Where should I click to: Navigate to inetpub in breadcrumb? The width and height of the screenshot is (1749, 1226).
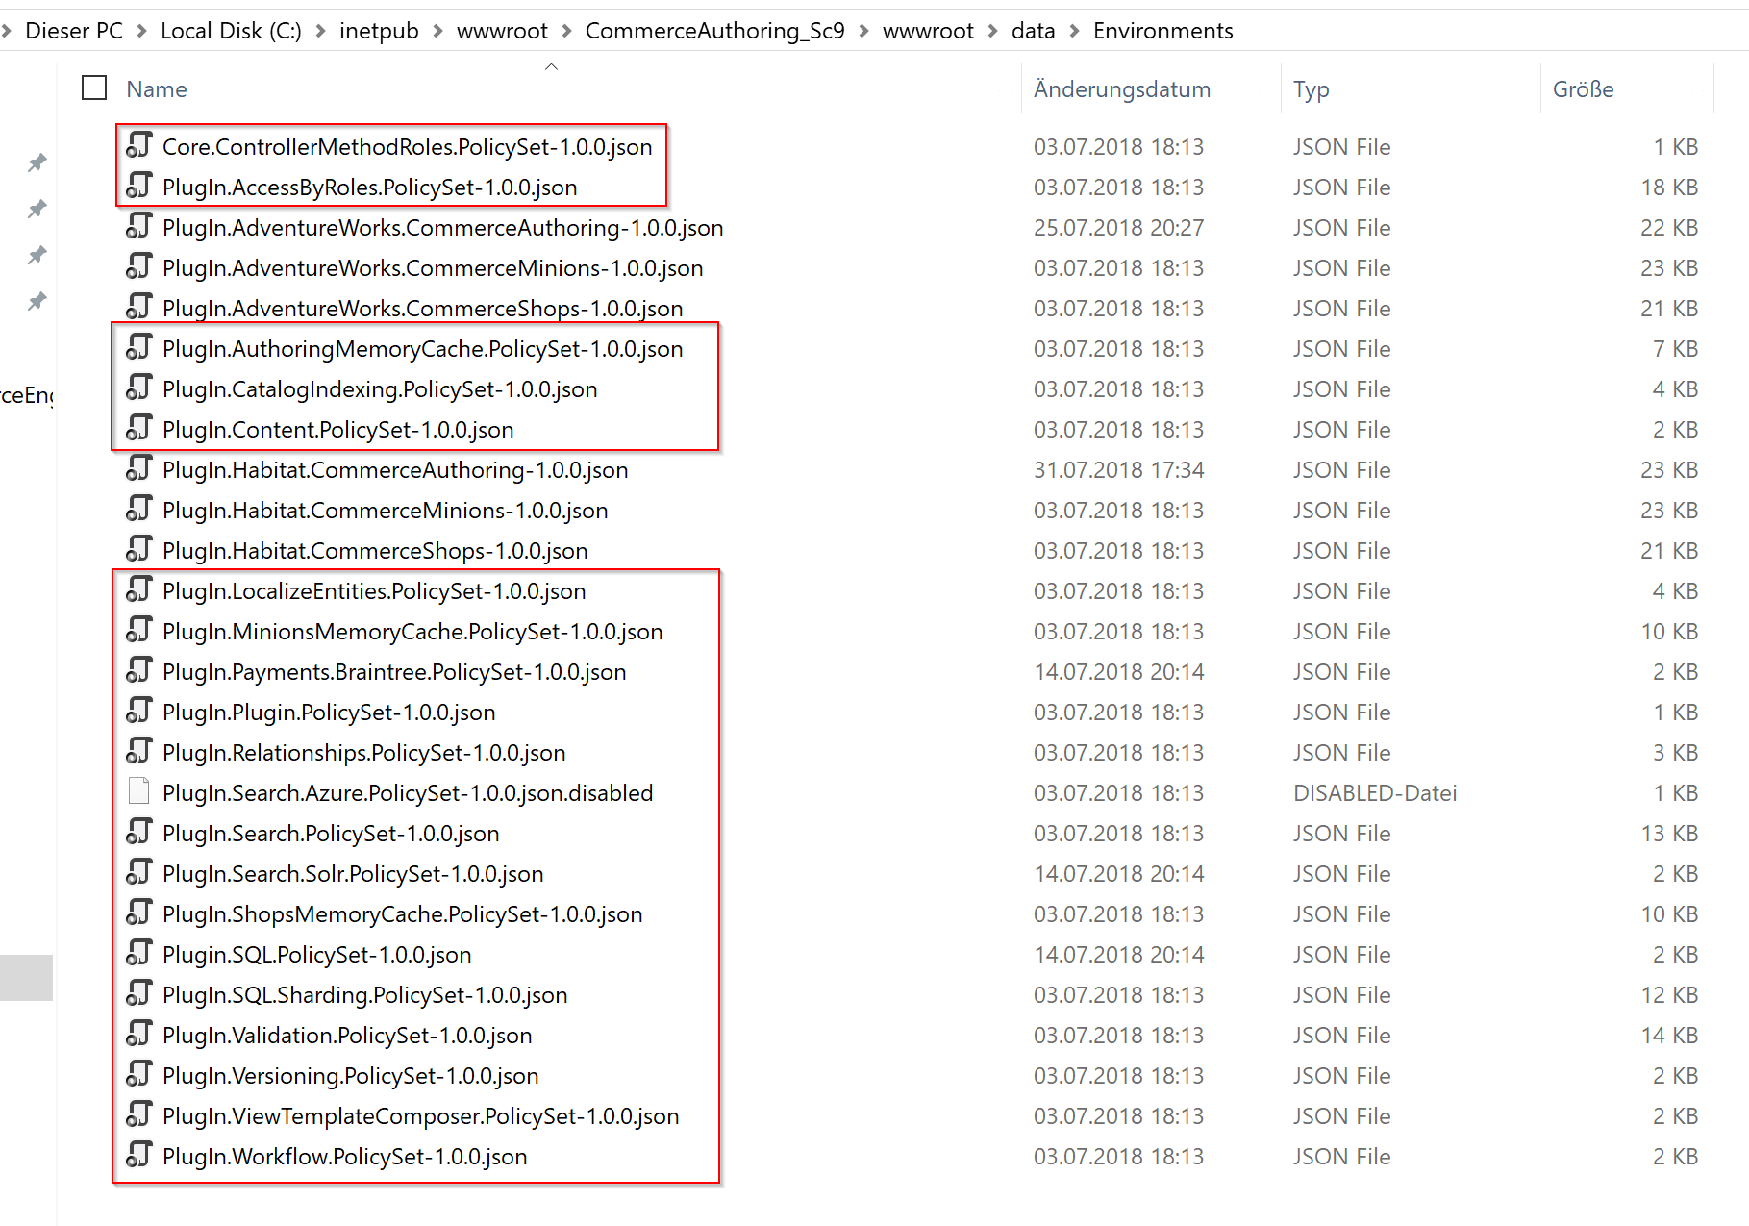coord(379,31)
